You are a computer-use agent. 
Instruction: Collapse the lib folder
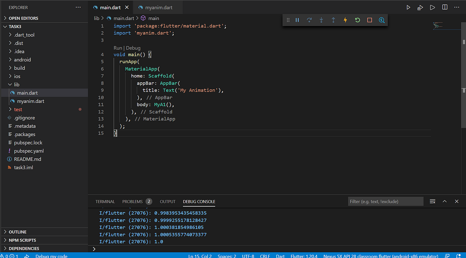point(17,85)
